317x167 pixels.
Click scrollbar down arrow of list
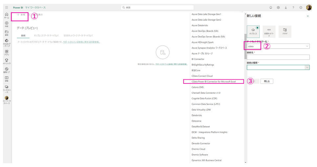click(245, 162)
